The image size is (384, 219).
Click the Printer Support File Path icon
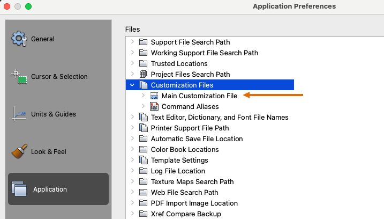click(x=143, y=128)
